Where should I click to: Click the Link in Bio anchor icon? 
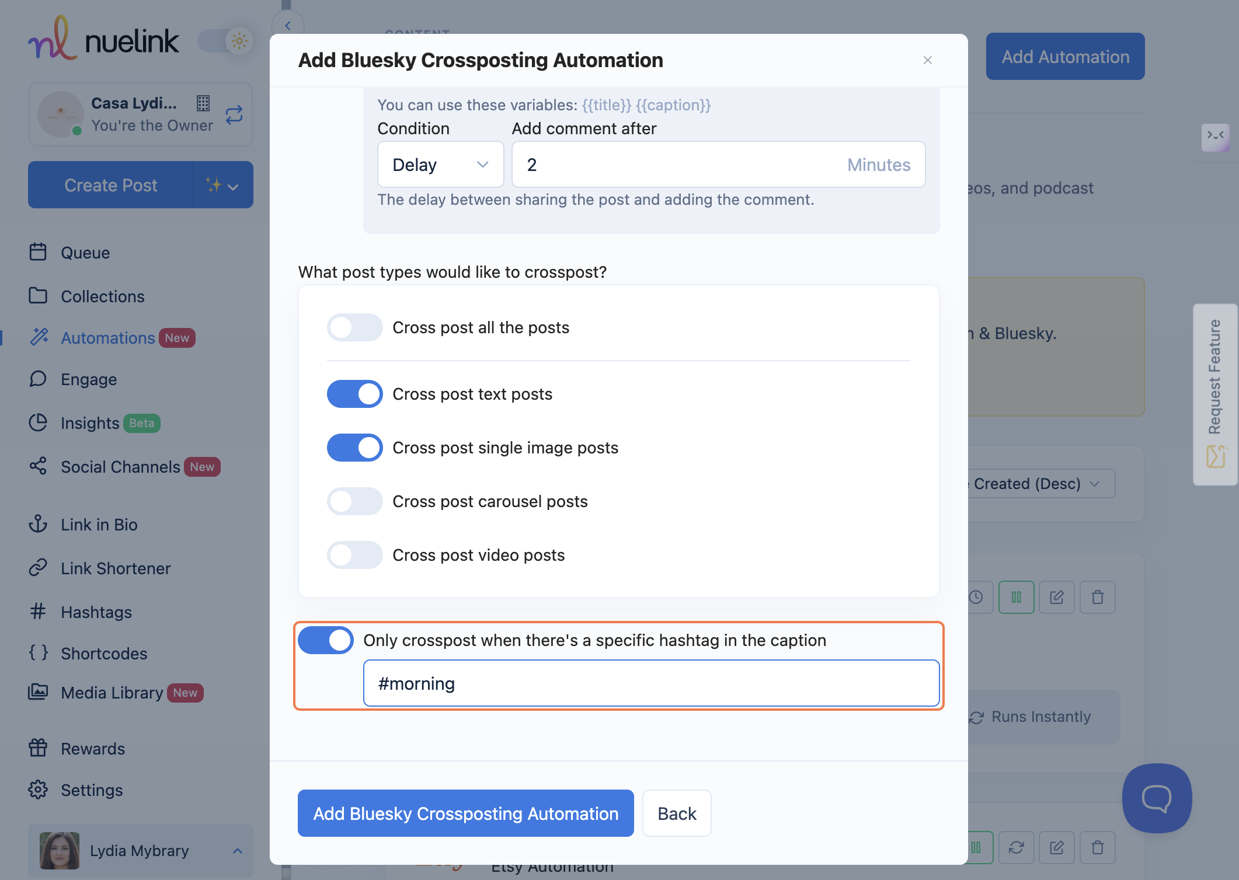(38, 523)
